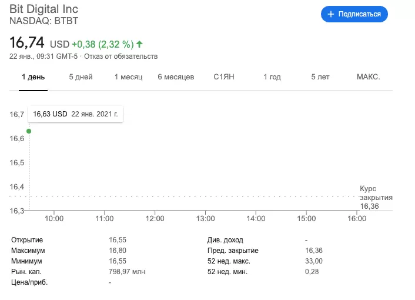Click the market cap value 798,97 млн
415x300 pixels.
pyautogui.click(x=126, y=272)
